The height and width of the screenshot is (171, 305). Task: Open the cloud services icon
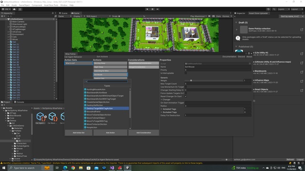(14, 9)
